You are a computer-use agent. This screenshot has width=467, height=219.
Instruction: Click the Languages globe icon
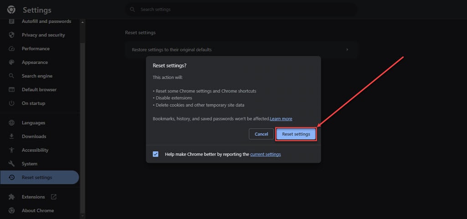(x=11, y=123)
